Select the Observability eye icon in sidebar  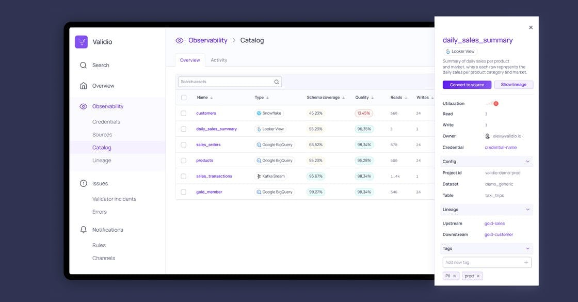pos(83,106)
